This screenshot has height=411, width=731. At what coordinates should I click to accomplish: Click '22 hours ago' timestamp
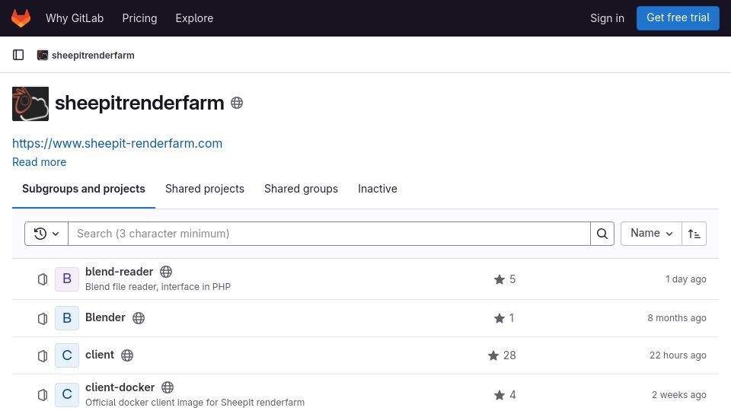point(678,355)
